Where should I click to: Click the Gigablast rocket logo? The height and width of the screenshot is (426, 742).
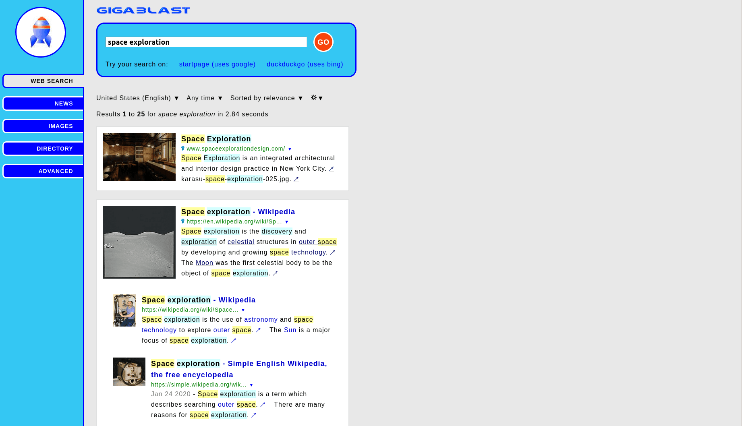click(41, 32)
